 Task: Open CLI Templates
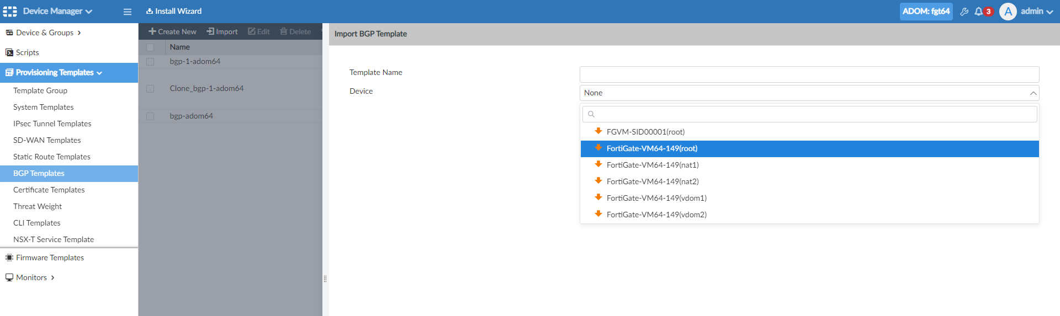pos(37,223)
